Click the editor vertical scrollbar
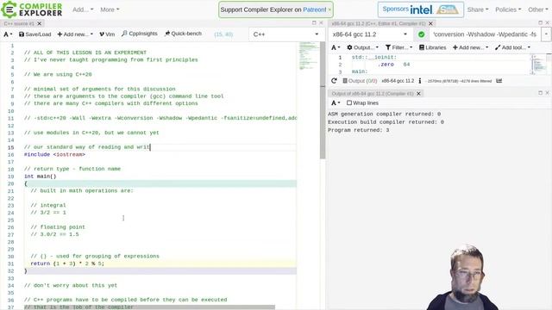The height and width of the screenshot is (310, 552). (323, 100)
